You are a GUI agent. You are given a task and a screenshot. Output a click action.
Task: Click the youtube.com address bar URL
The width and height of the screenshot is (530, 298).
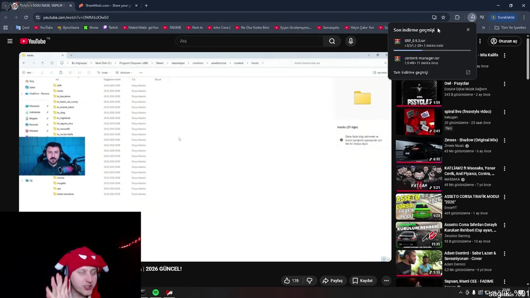76,17
